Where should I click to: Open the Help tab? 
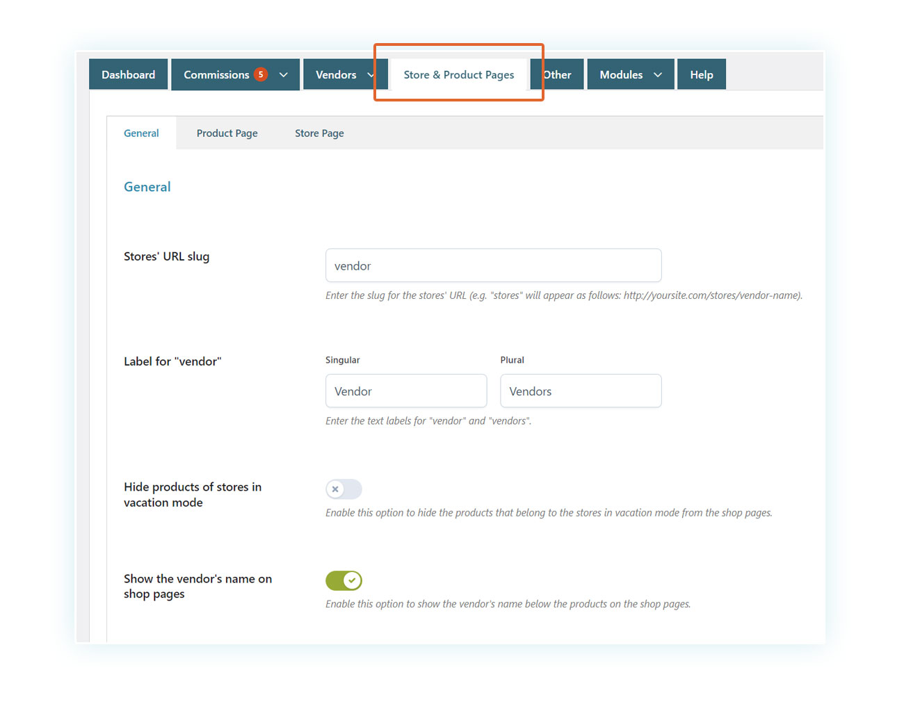click(x=701, y=75)
